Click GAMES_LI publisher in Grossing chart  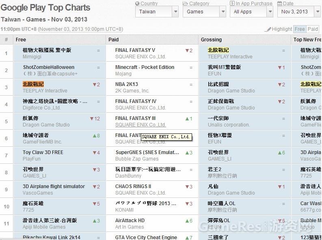click(220, 159)
